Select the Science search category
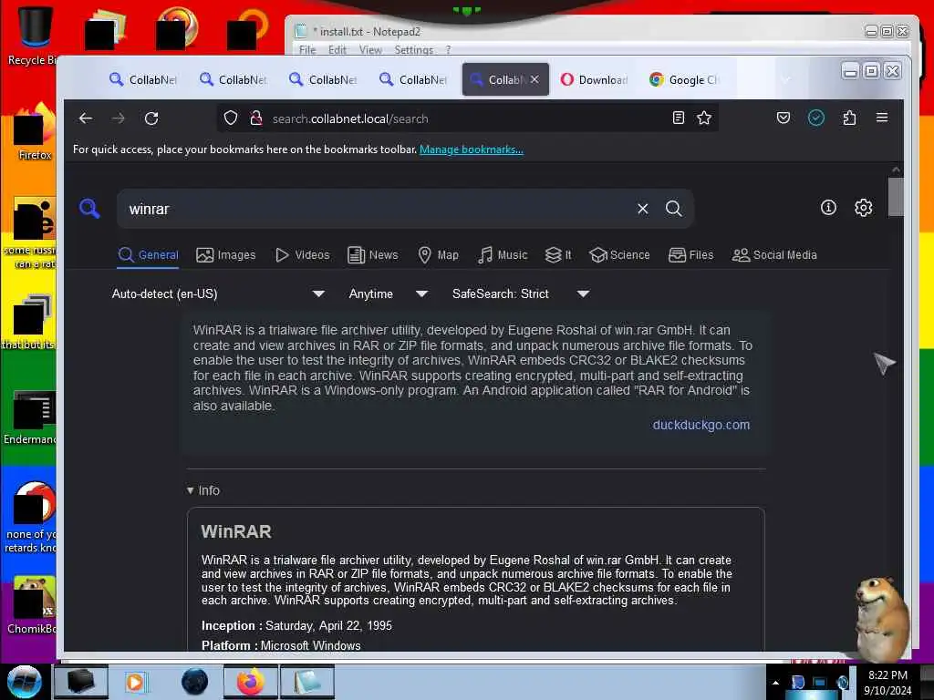 (x=619, y=255)
